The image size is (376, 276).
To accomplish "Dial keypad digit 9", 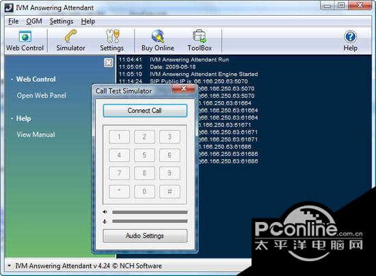I will click(x=170, y=173).
